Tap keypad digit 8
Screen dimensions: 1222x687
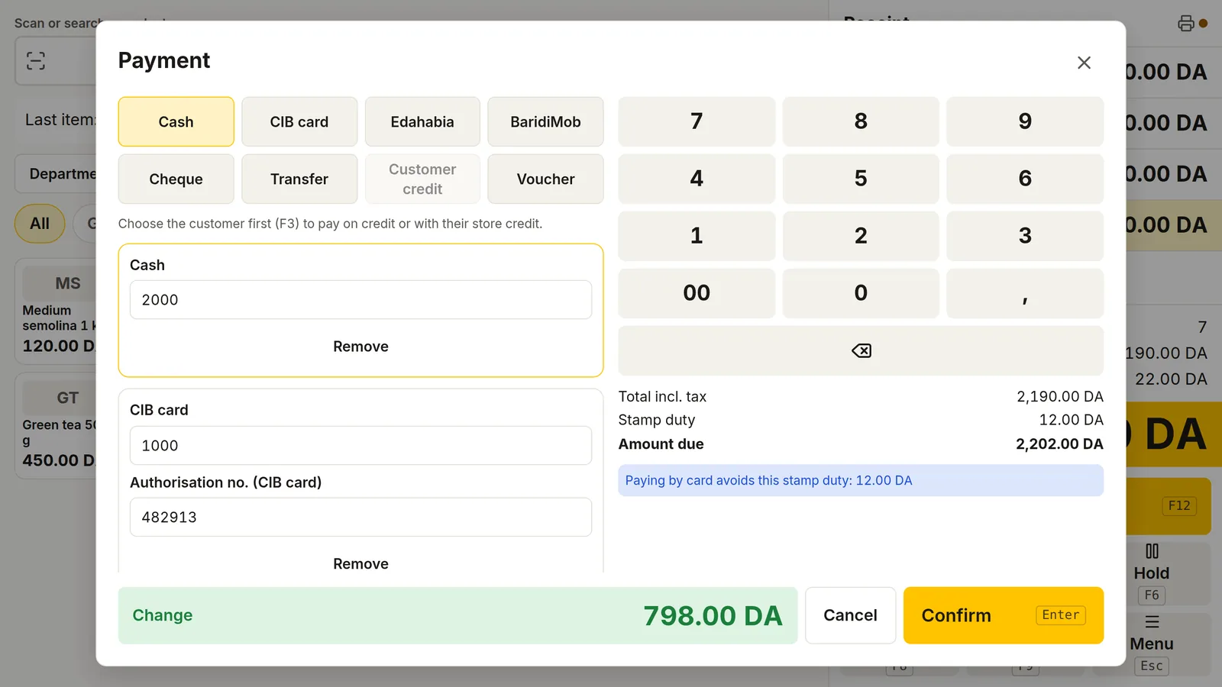861,121
